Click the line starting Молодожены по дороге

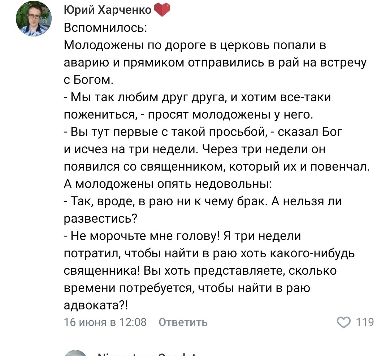[195, 45]
